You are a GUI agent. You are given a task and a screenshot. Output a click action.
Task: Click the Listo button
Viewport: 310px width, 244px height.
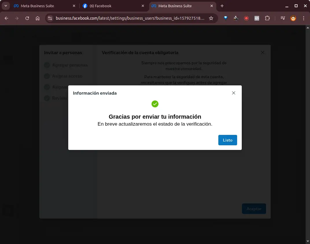[228, 140]
